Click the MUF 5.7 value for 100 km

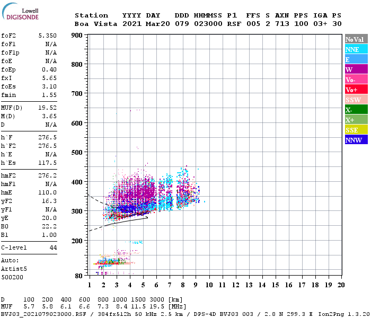pos(29,307)
